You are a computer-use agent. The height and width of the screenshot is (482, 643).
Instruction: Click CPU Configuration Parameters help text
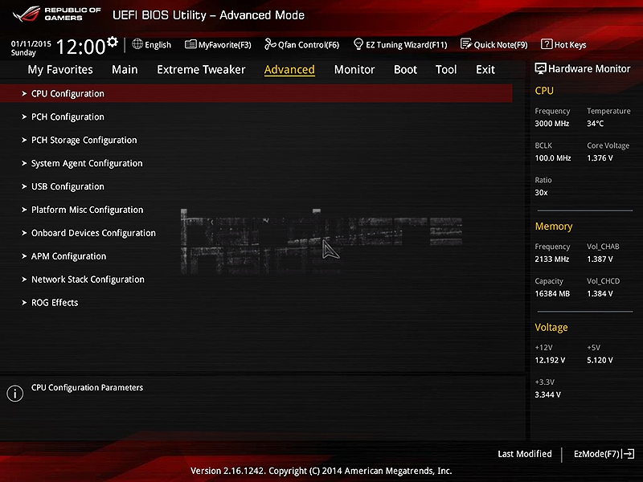88,387
